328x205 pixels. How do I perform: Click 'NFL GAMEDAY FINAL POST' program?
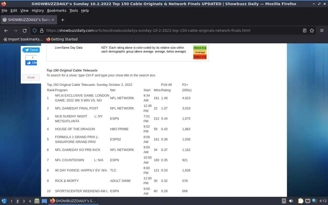[77, 108]
